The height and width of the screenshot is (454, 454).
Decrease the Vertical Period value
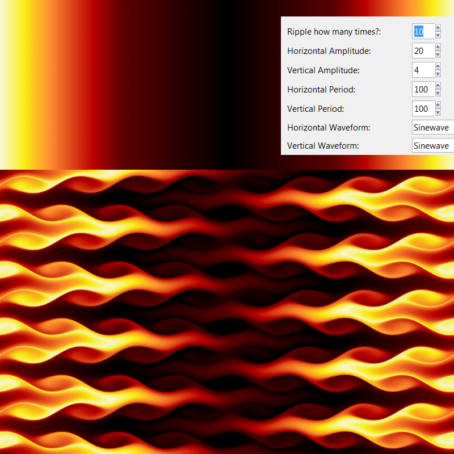(x=438, y=112)
